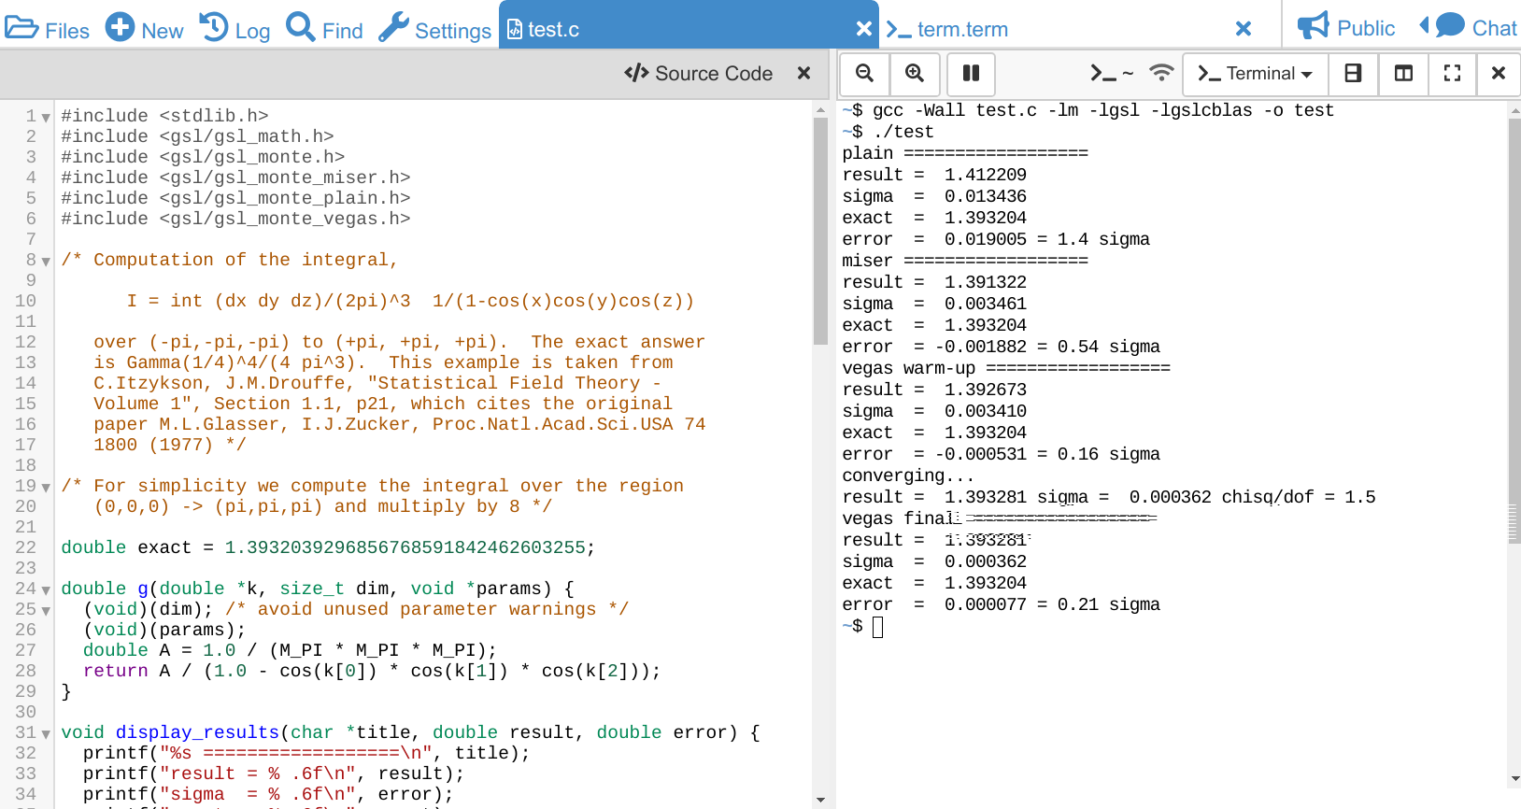Collapse code fold at line 24
The height and width of the screenshot is (809, 1521).
46,590
